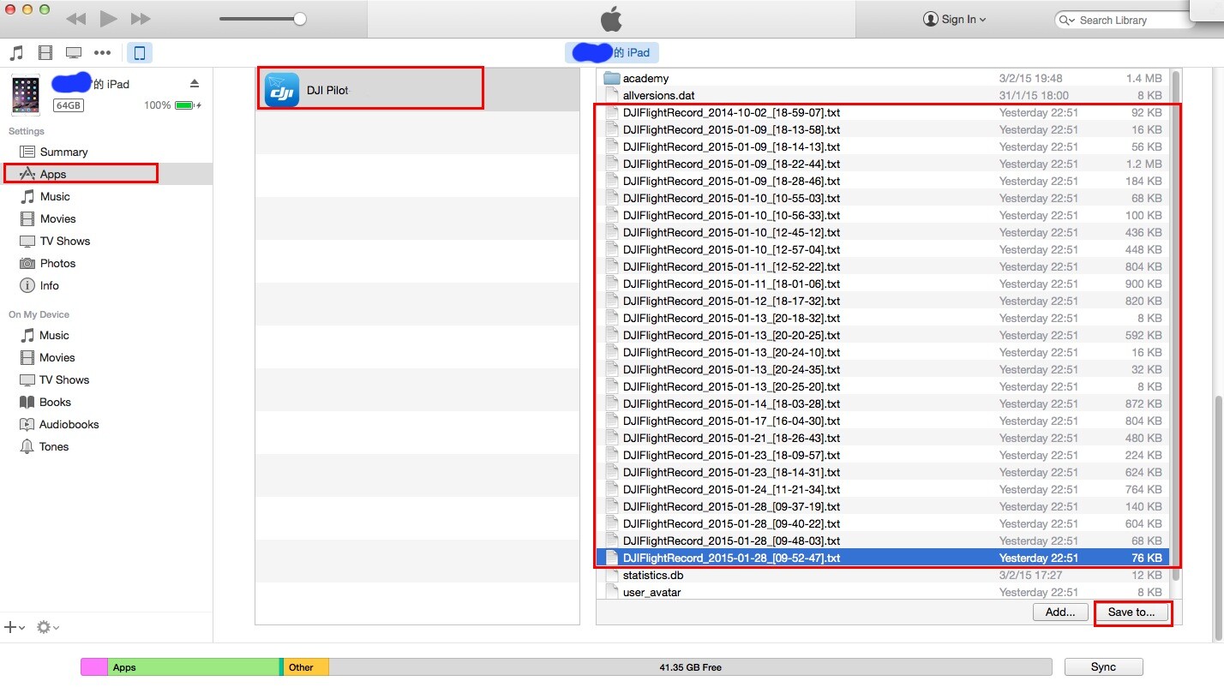Select DJIFlightRecord_2015-01-21_[18-26-43].txt

(883, 438)
